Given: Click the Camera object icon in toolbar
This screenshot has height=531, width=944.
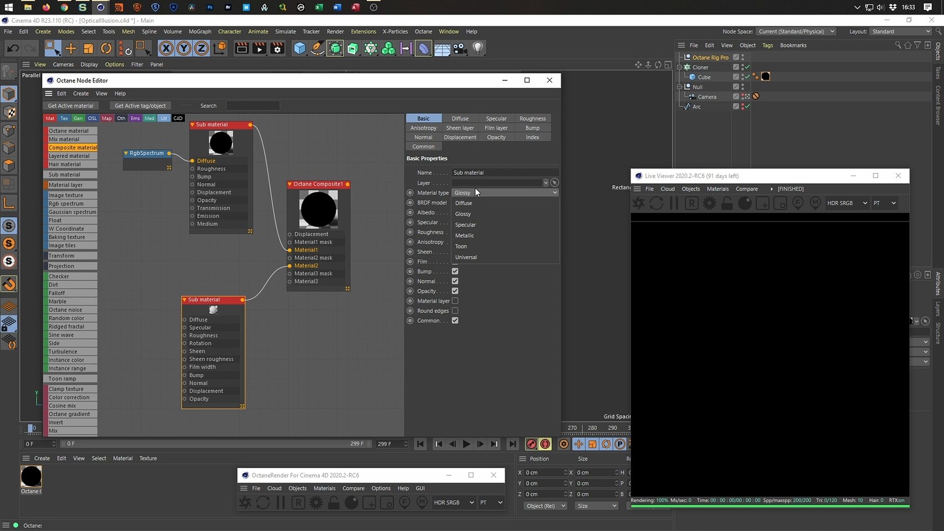Looking at the screenshot, I should [460, 48].
